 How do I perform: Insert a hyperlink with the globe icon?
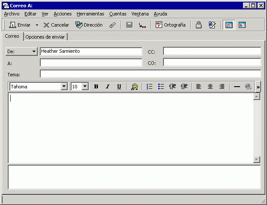click(x=249, y=87)
